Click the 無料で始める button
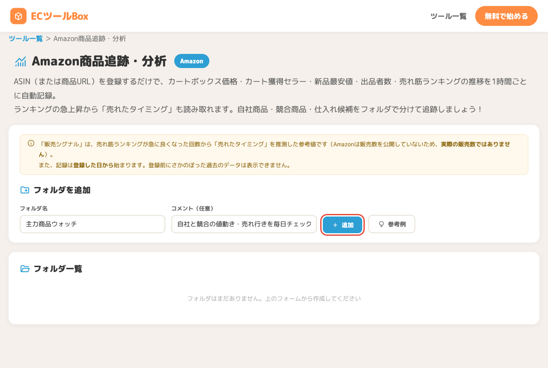 pos(506,16)
